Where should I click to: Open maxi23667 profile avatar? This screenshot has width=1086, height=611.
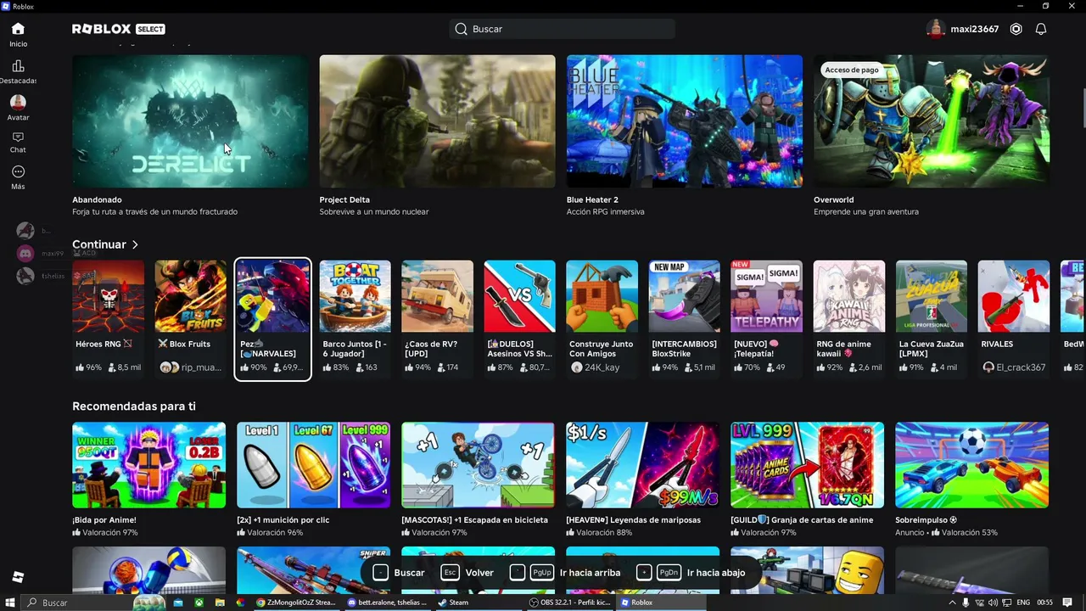click(x=936, y=29)
